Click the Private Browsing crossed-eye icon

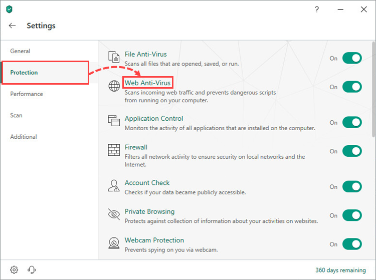click(x=114, y=214)
